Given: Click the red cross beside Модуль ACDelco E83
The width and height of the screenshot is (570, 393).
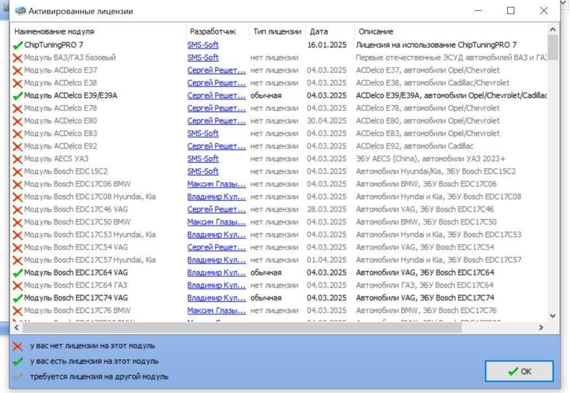Looking at the screenshot, I should 17,134.
